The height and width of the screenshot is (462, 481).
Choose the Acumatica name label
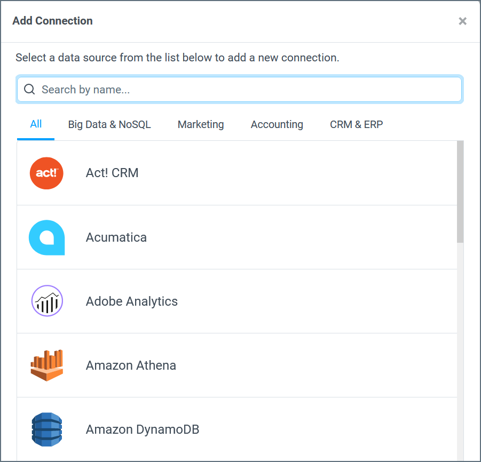click(x=116, y=237)
